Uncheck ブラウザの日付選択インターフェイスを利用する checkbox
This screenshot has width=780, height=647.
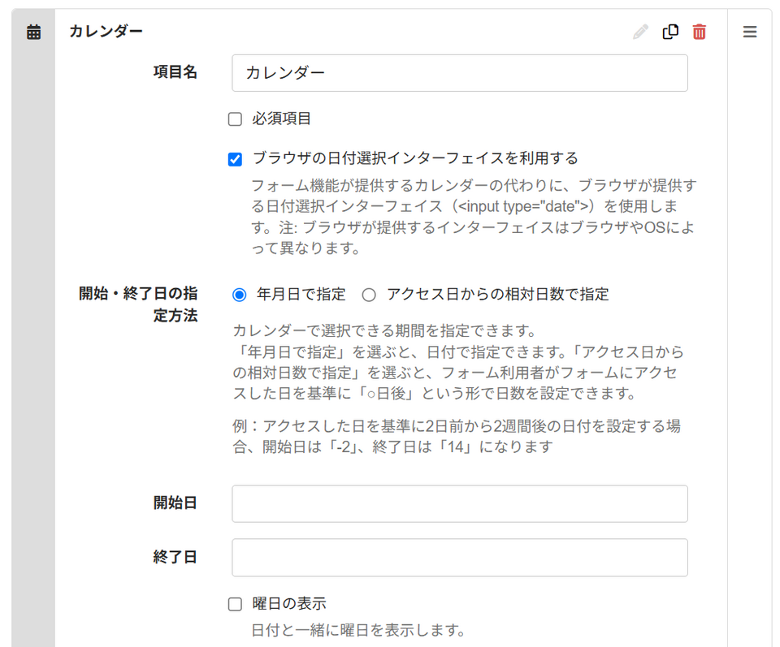235,159
